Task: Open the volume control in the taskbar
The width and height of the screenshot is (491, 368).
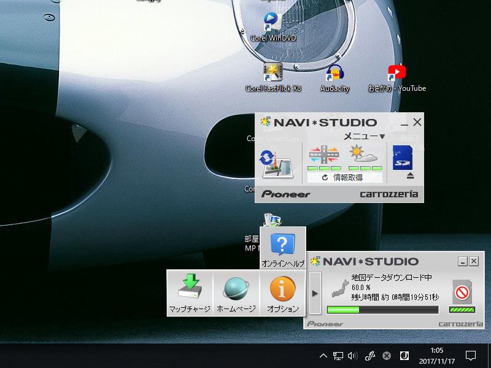Action: pos(352,356)
